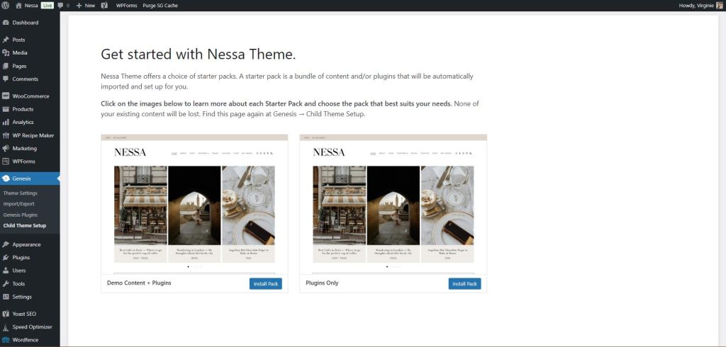Click Purge SG Cache
Screen dimensions: 726x347
click(x=160, y=6)
